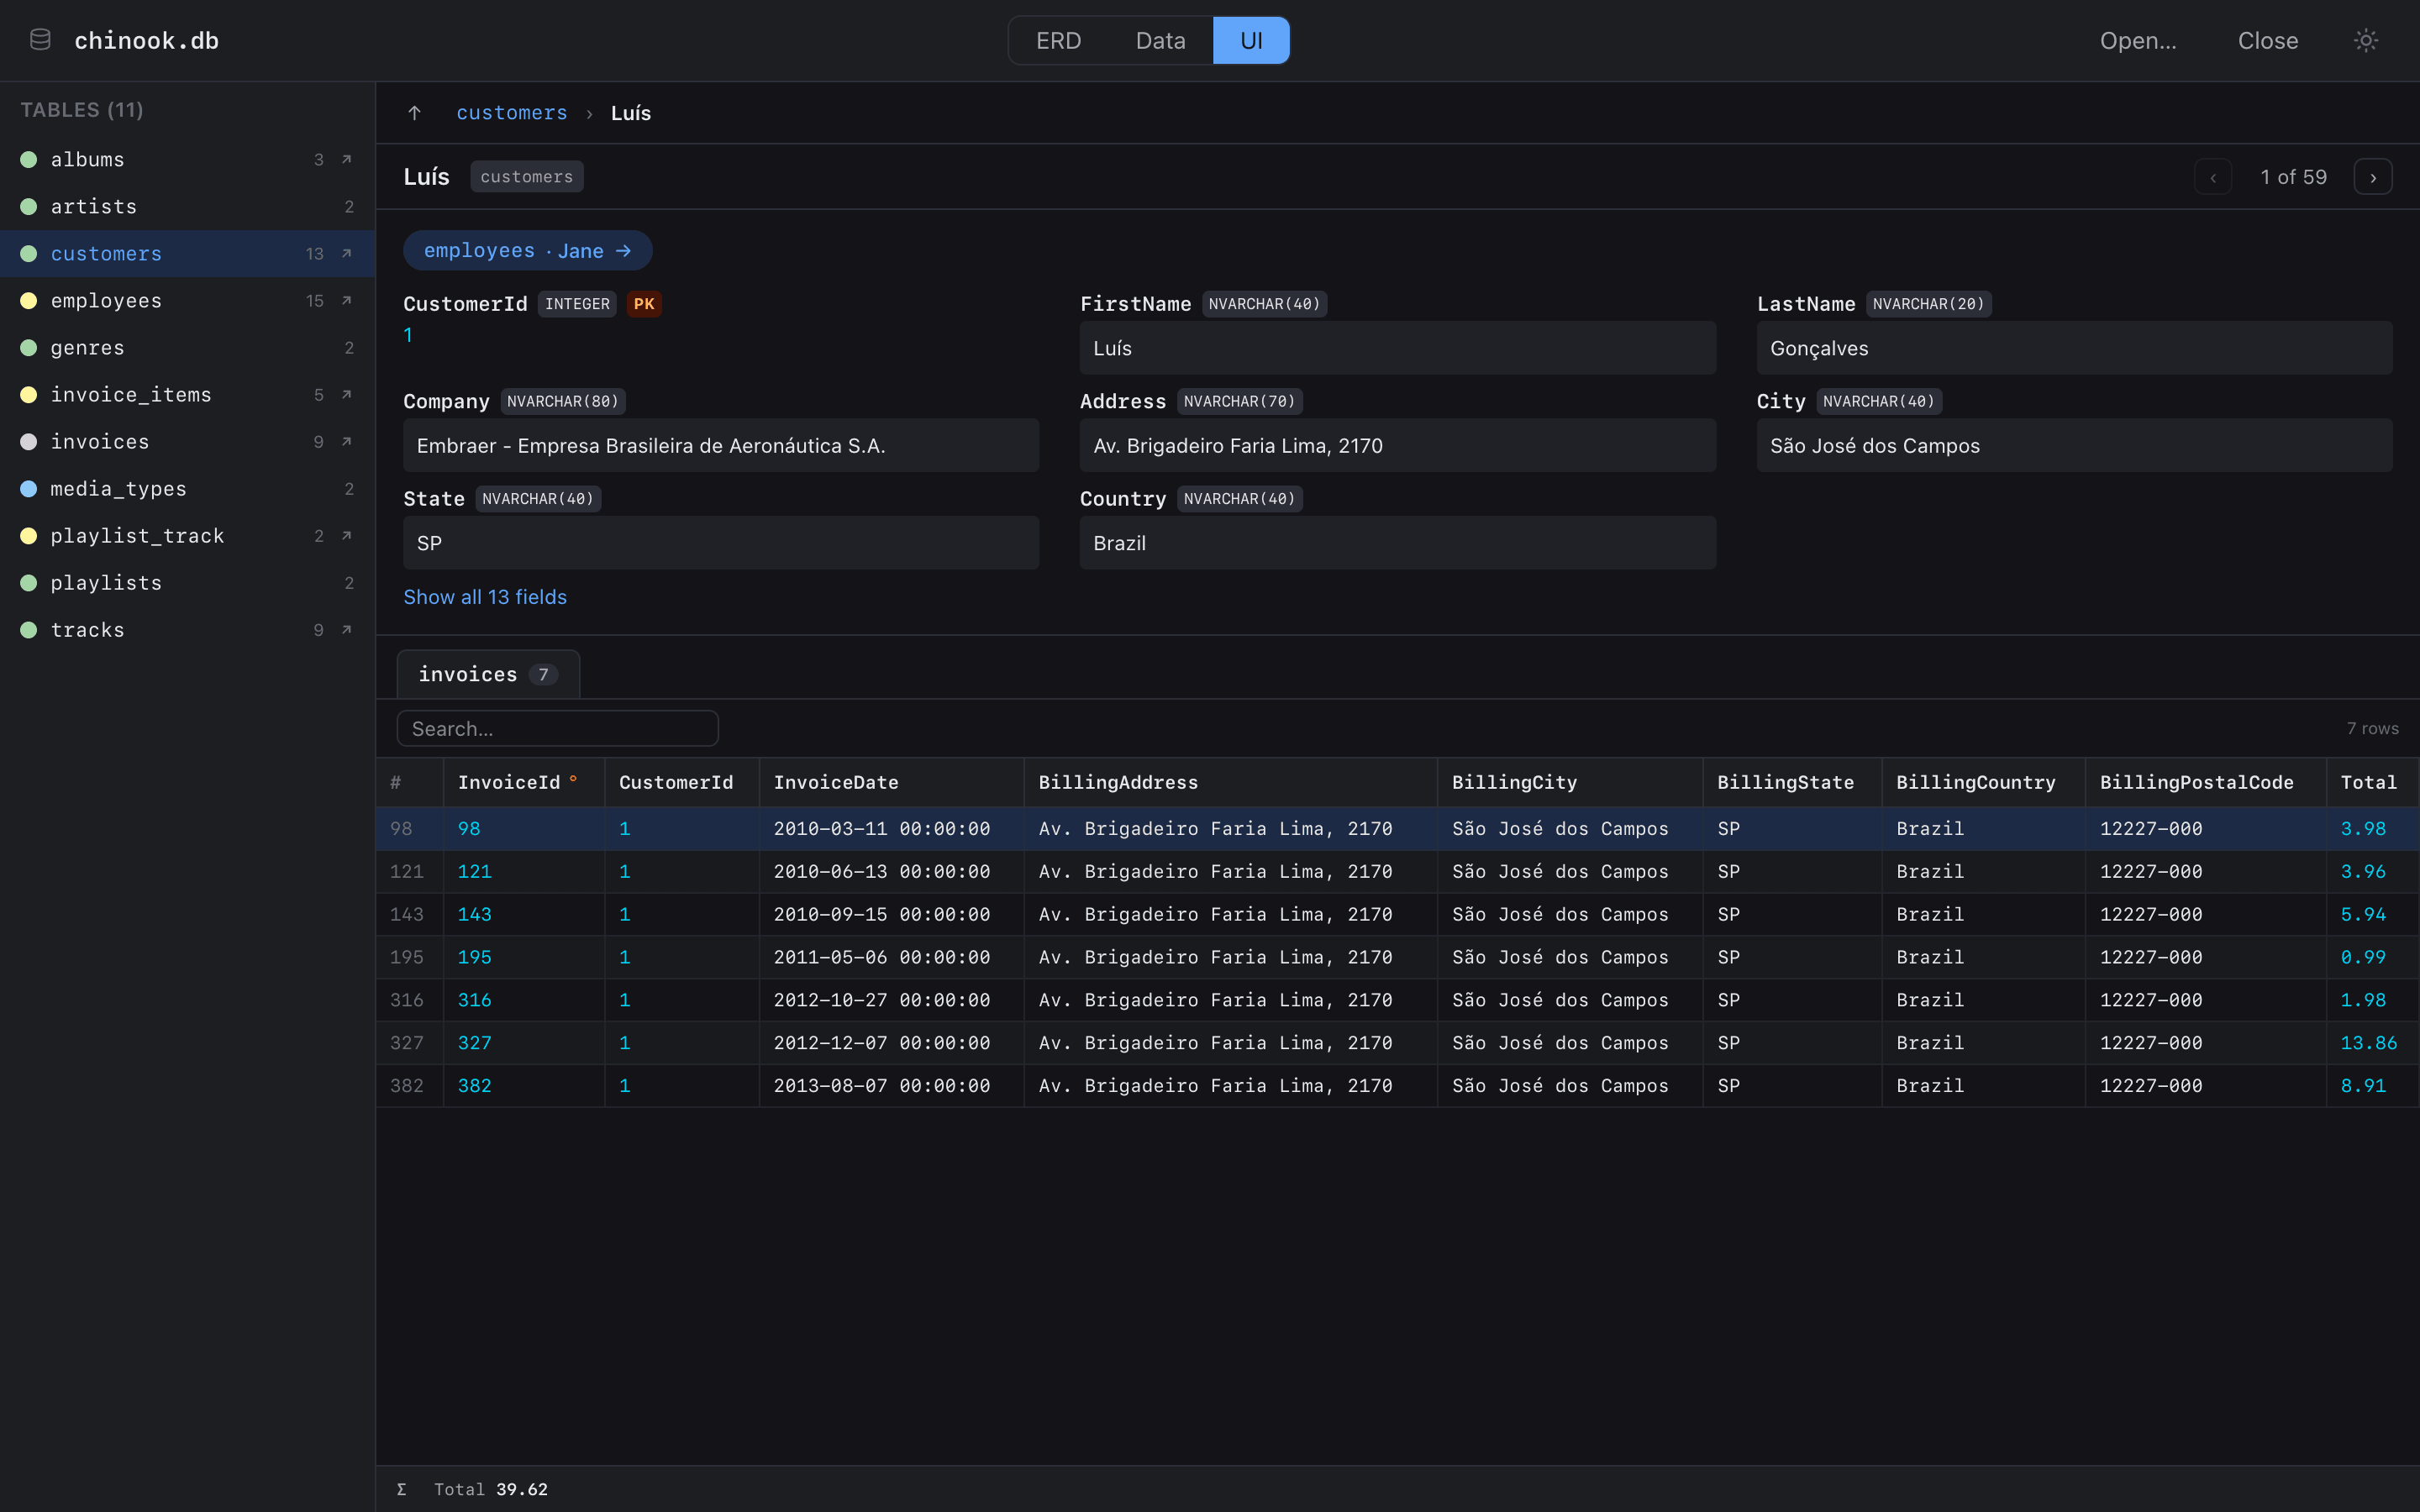Select genres table in sidebar

coord(187,347)
